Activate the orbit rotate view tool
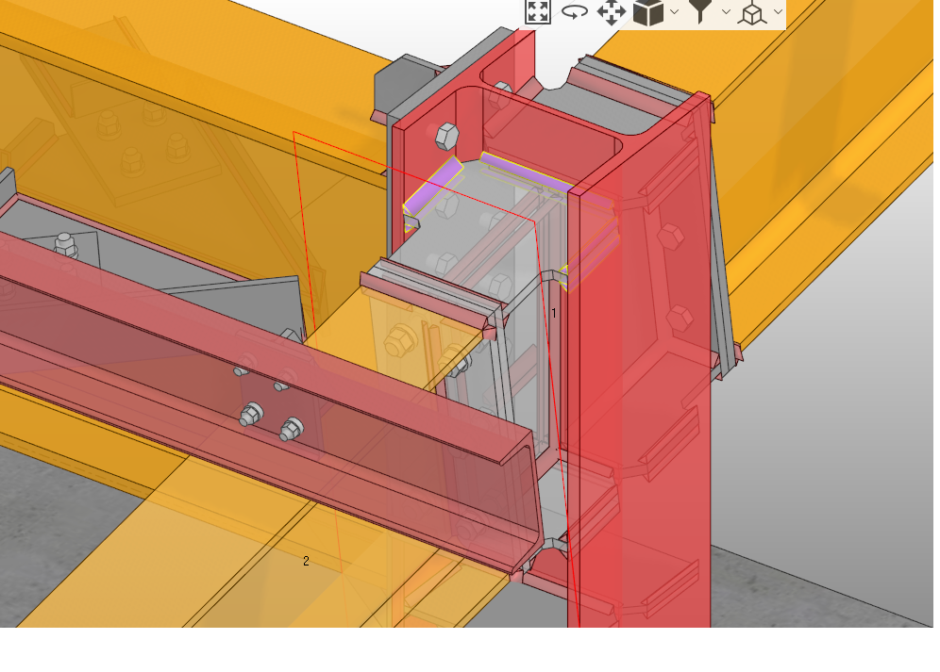Screen dimensions: 940x672 point(574,12)
